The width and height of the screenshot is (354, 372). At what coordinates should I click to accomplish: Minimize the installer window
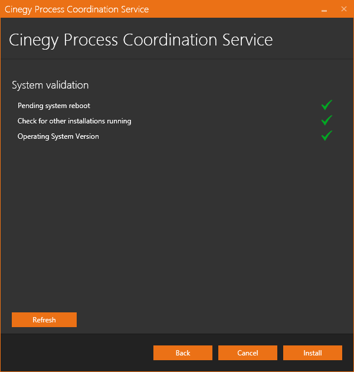click(x=324, y=9)
